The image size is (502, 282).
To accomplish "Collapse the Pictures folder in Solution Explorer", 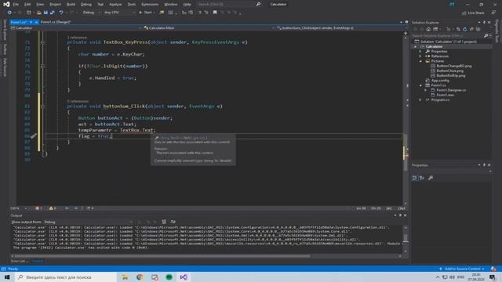I will coord(420,61).
